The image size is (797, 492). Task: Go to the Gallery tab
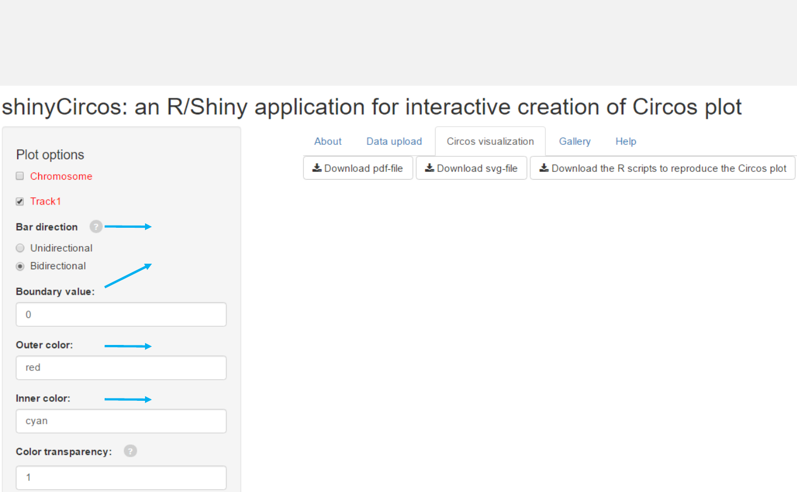pyautogui.click(x=575, y=142)
